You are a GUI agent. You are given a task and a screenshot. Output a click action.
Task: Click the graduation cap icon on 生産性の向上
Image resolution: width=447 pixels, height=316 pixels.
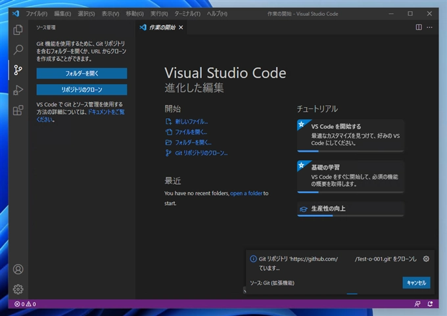point(304,209)
